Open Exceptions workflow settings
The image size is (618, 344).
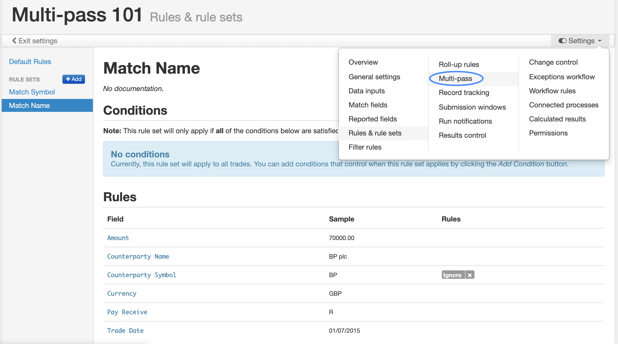[562, 77]
